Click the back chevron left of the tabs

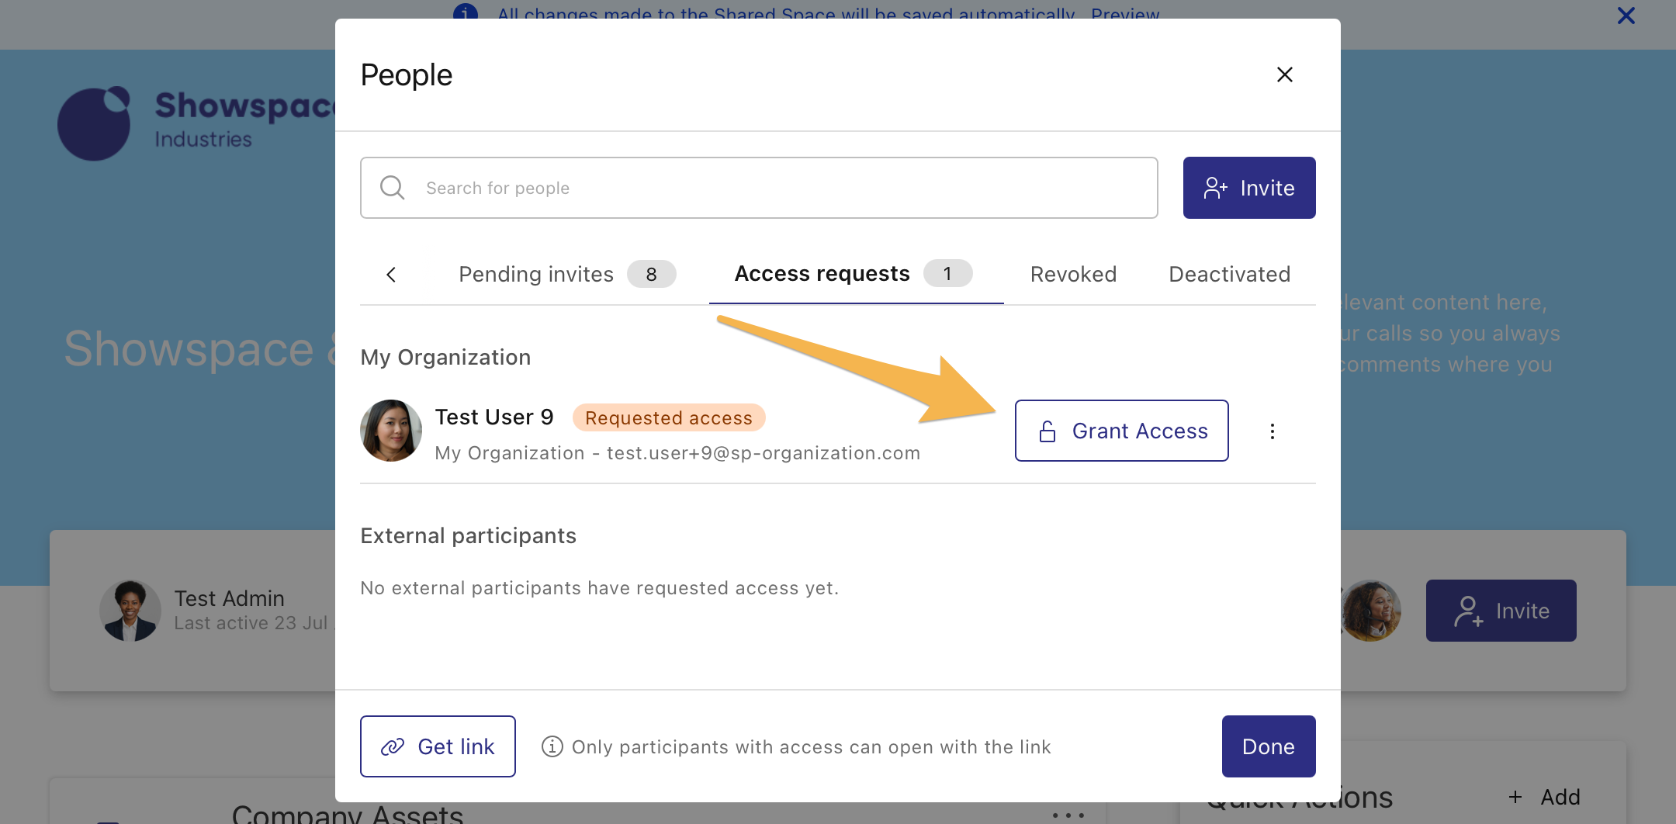[x=391, y=274]
